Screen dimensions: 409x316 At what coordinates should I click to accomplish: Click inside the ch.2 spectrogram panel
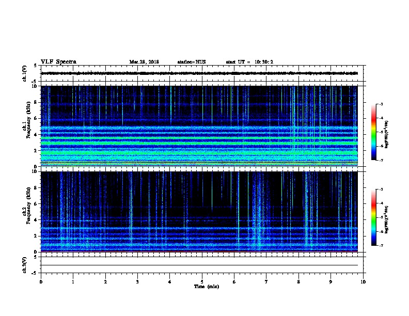coord(199,212)
